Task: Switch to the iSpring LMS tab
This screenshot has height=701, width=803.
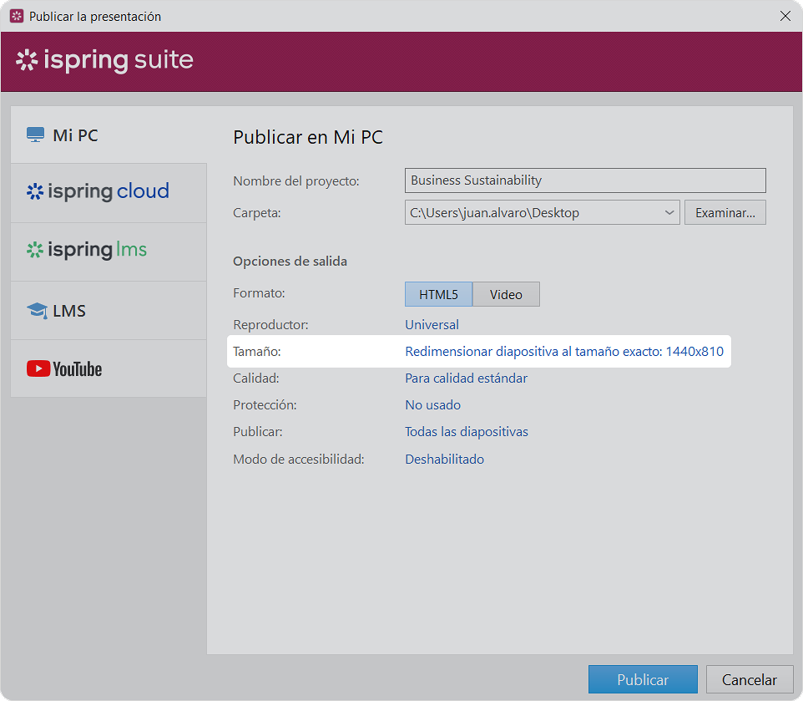Action: [x=109, y=251]
